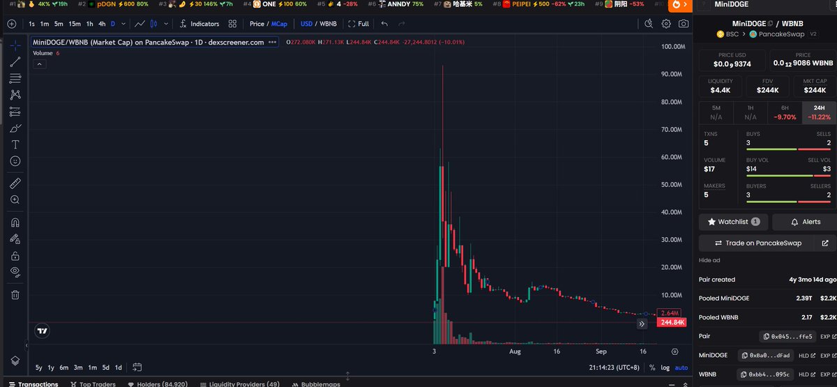
Task: Toggle percent scale on price axis
Action: click(x=652, y=367)
